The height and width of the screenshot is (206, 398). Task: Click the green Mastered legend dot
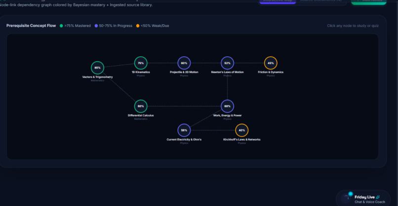pos(61,26)
